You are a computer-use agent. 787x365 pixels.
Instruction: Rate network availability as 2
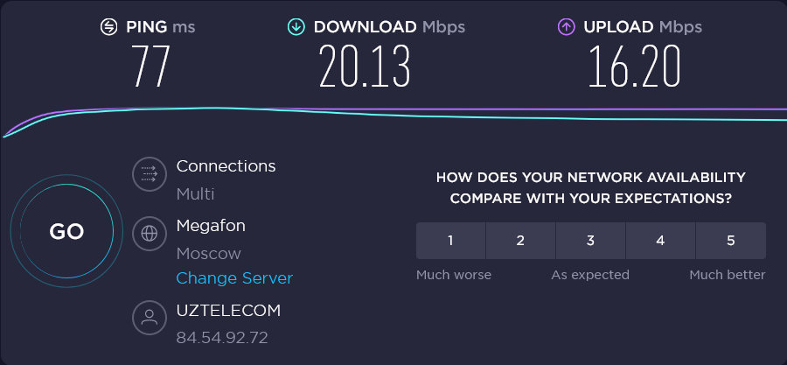[520, 241]
